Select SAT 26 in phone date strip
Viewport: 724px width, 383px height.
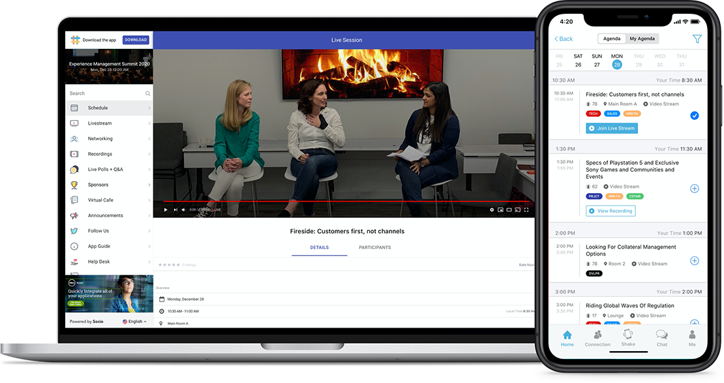(x=578, y=61)
